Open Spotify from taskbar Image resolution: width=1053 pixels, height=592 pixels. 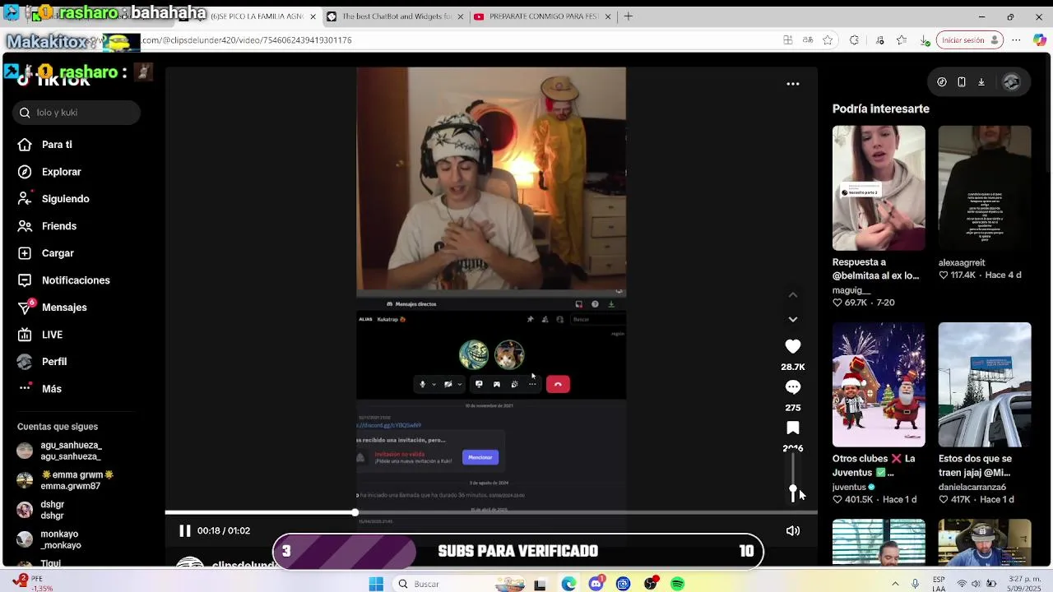pyautogui.click(x=677, y=584)
